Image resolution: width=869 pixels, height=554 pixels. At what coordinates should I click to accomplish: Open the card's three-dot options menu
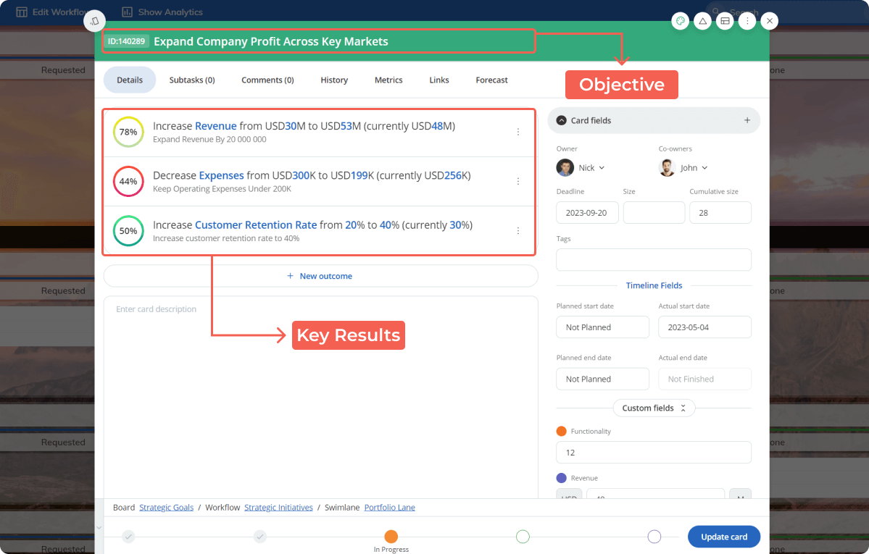pyautogui.click(x=747, y=21)
